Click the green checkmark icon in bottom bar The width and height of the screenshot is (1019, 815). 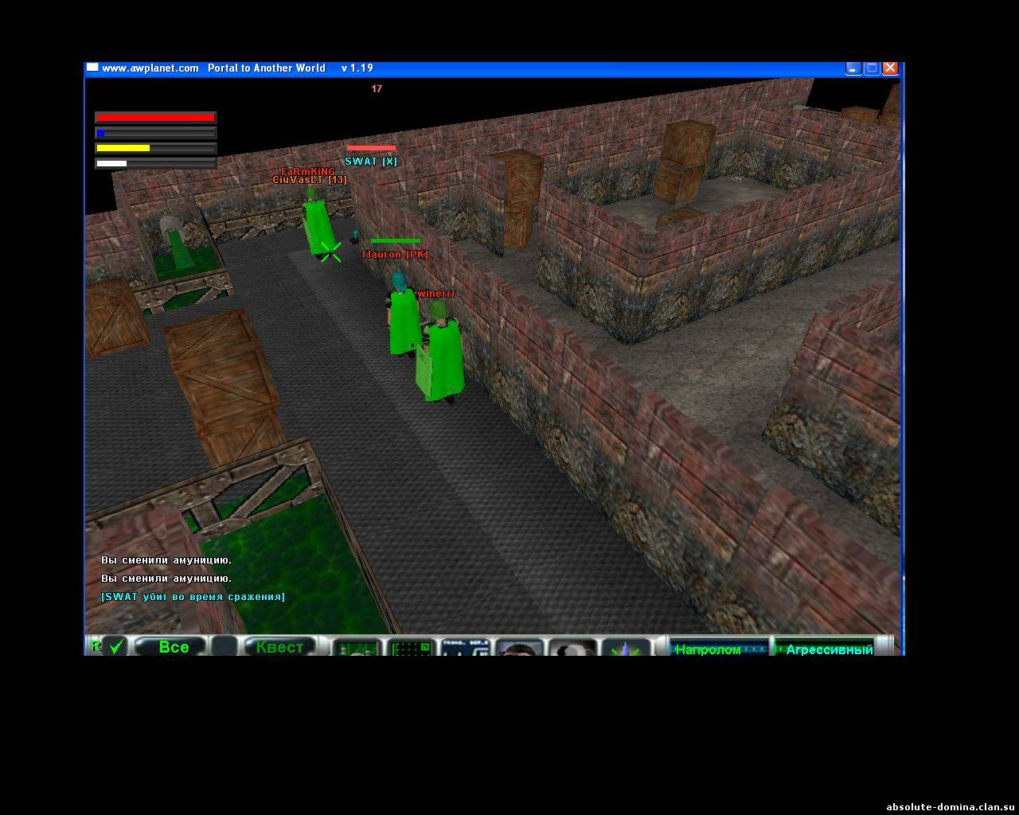pyautogui.click(x=116, y=646)
